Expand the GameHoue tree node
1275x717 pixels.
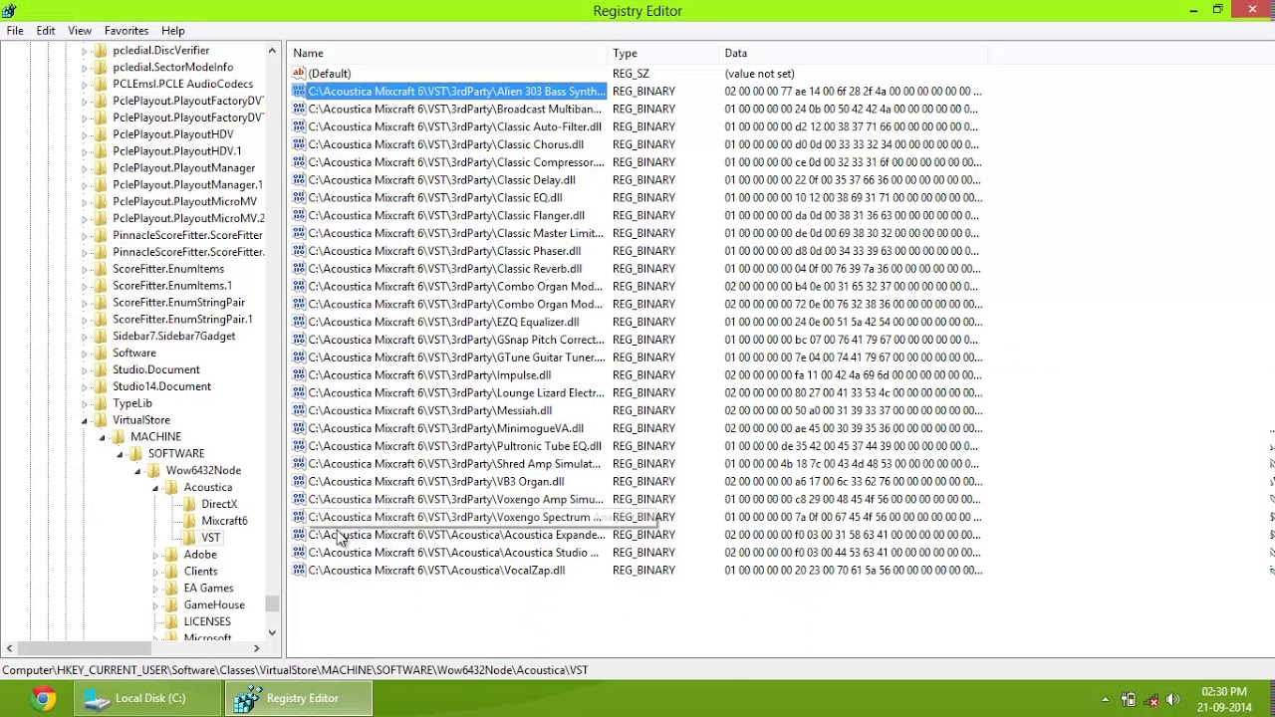coord(155,605)
